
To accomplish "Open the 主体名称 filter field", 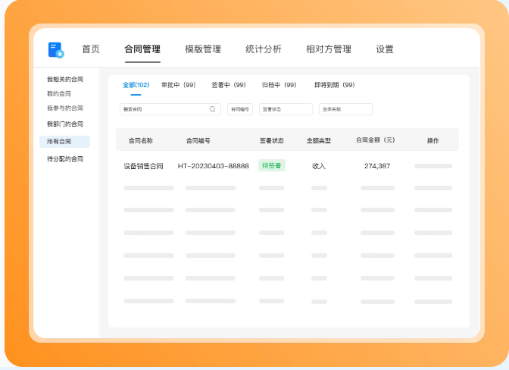I will 345,109.
